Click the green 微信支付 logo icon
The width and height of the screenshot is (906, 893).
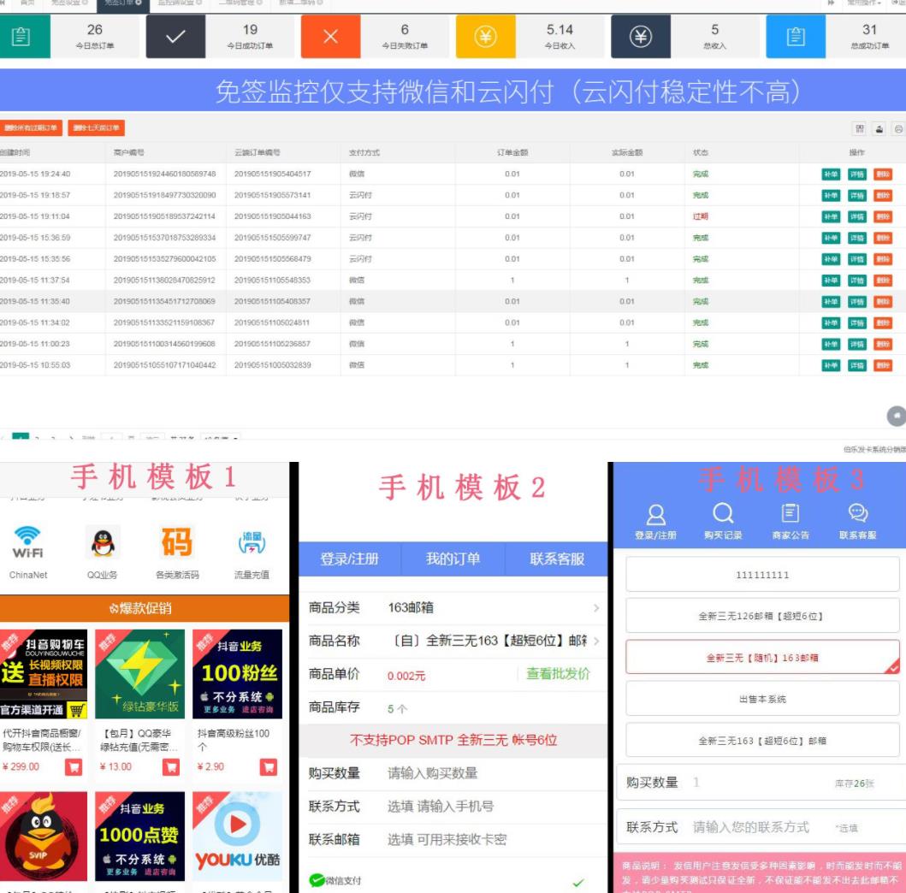click(317, 879)
